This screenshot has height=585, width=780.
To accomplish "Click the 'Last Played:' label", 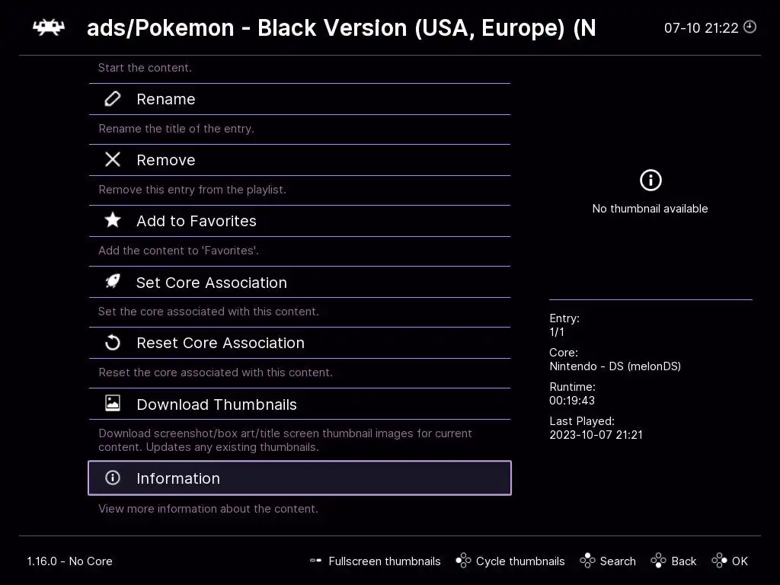I will 582,420.
